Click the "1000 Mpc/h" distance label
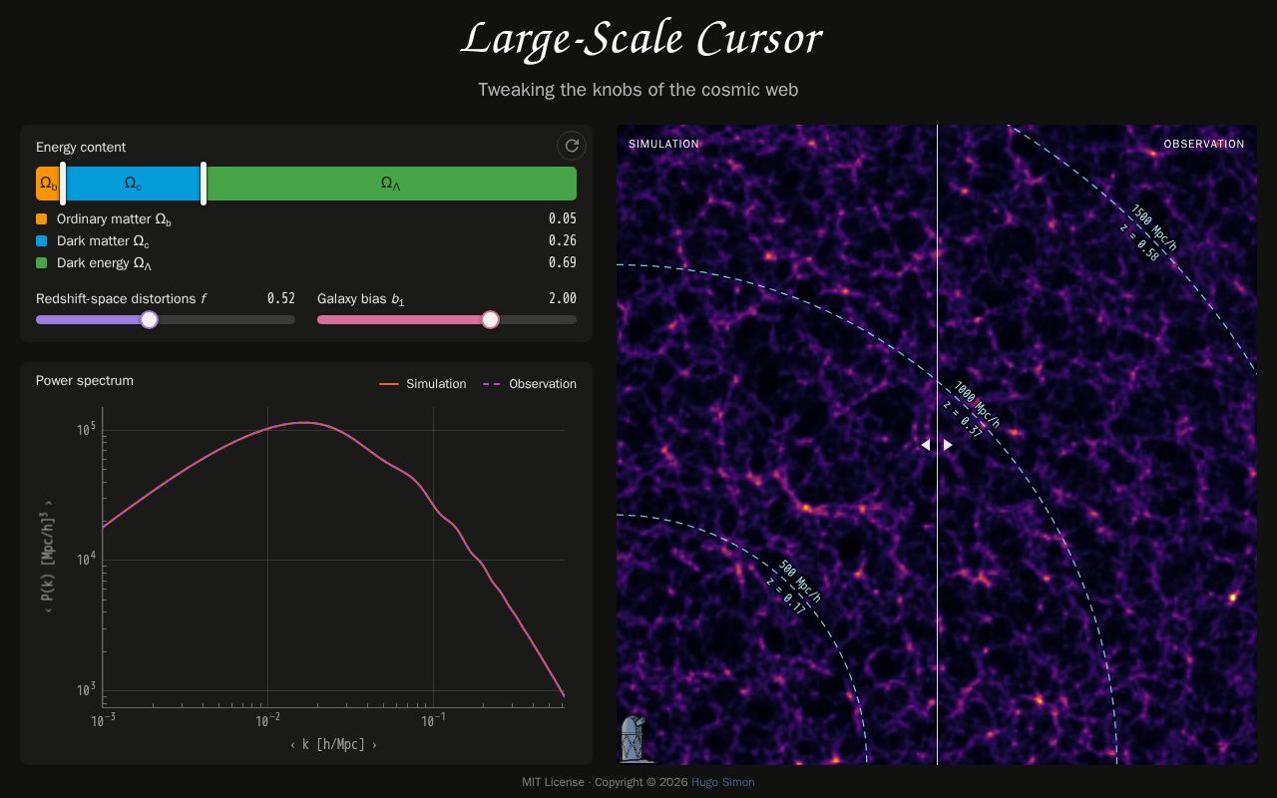Viewport: 1277px width, 798px height. tap(977, 404)
